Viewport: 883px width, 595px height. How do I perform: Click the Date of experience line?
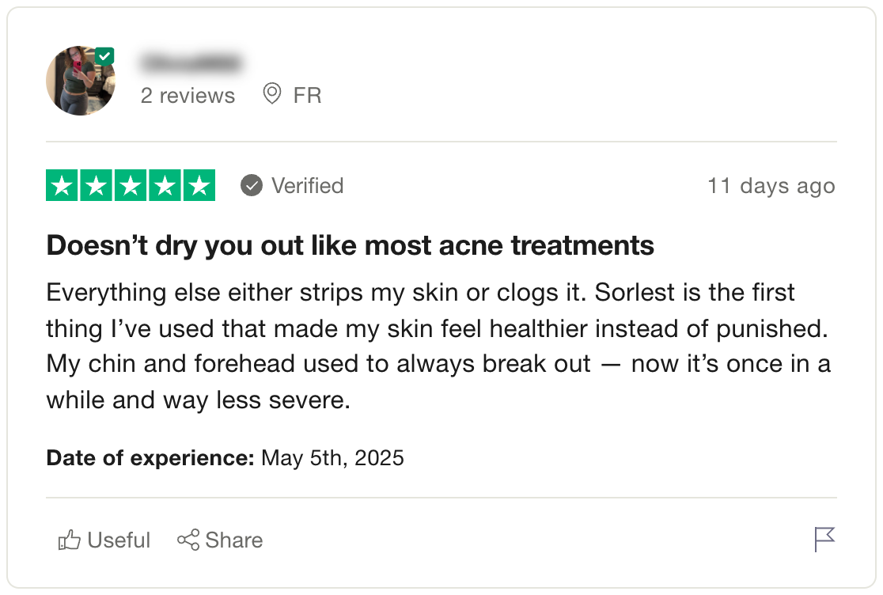point(225,458)
